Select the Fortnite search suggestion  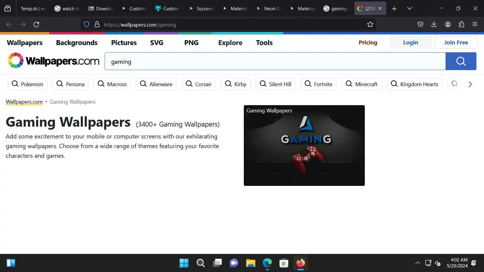pos(319,84)
